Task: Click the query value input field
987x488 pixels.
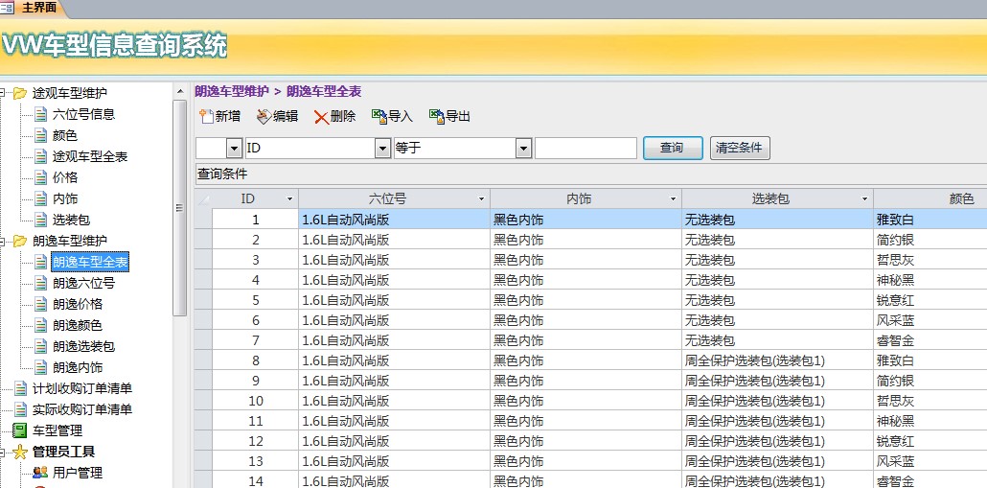Action: (x=586, y=149)
